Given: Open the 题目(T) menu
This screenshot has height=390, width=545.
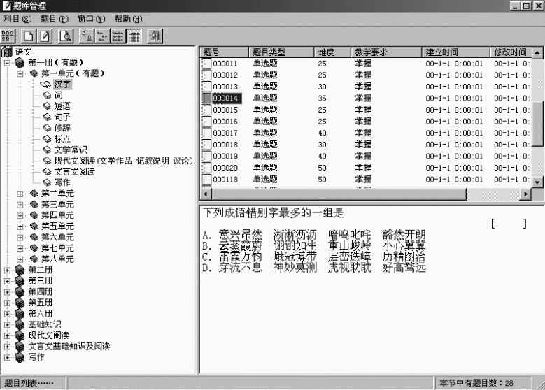Looking at the screenshot, I should point(55,18).
